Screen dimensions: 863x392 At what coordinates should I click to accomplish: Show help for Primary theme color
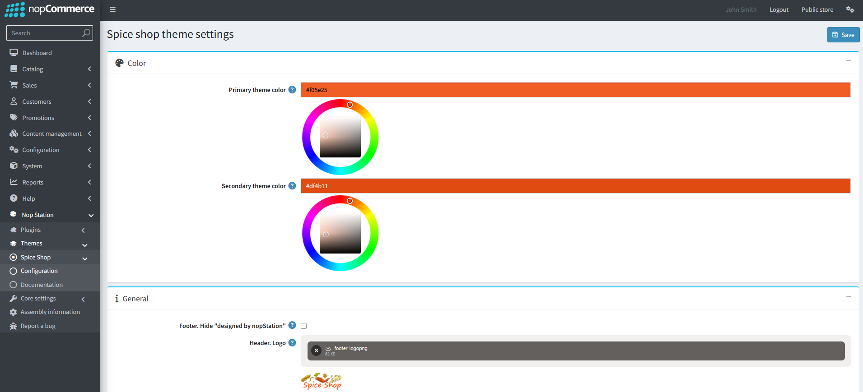point(292,89)
